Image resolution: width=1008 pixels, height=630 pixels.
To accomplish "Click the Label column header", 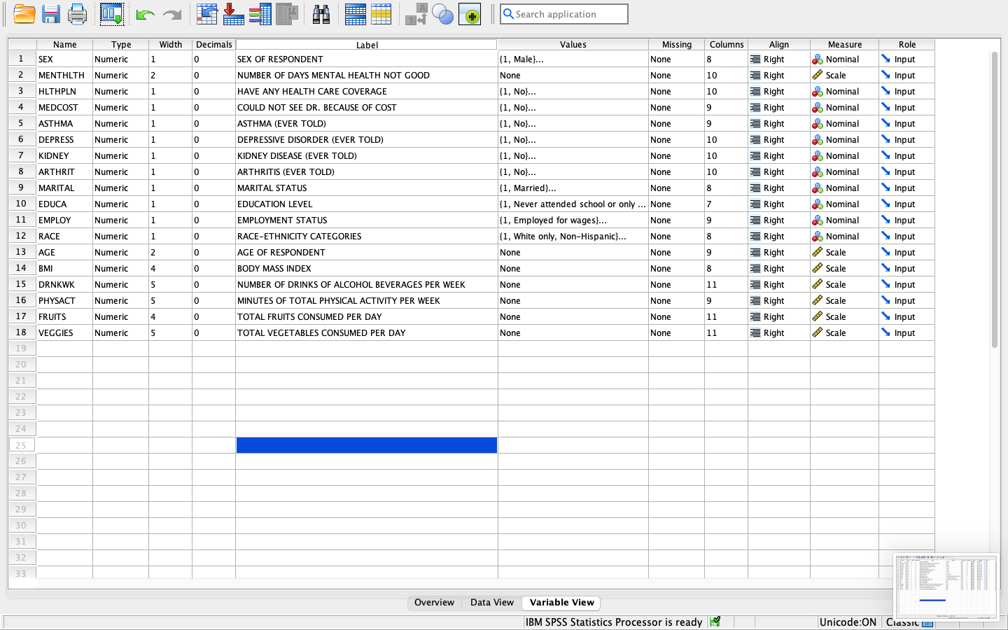I will (x=367, y=45).
